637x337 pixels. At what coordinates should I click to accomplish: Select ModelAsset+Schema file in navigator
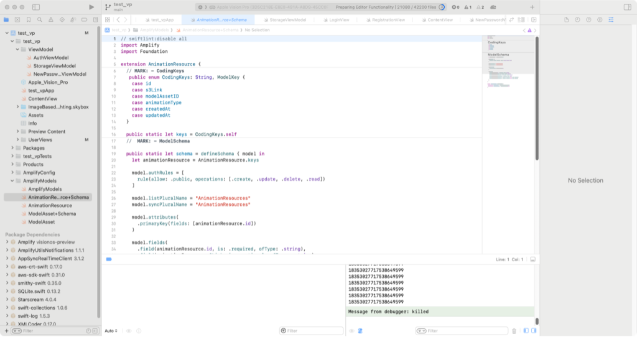click(x=52, y=213)
